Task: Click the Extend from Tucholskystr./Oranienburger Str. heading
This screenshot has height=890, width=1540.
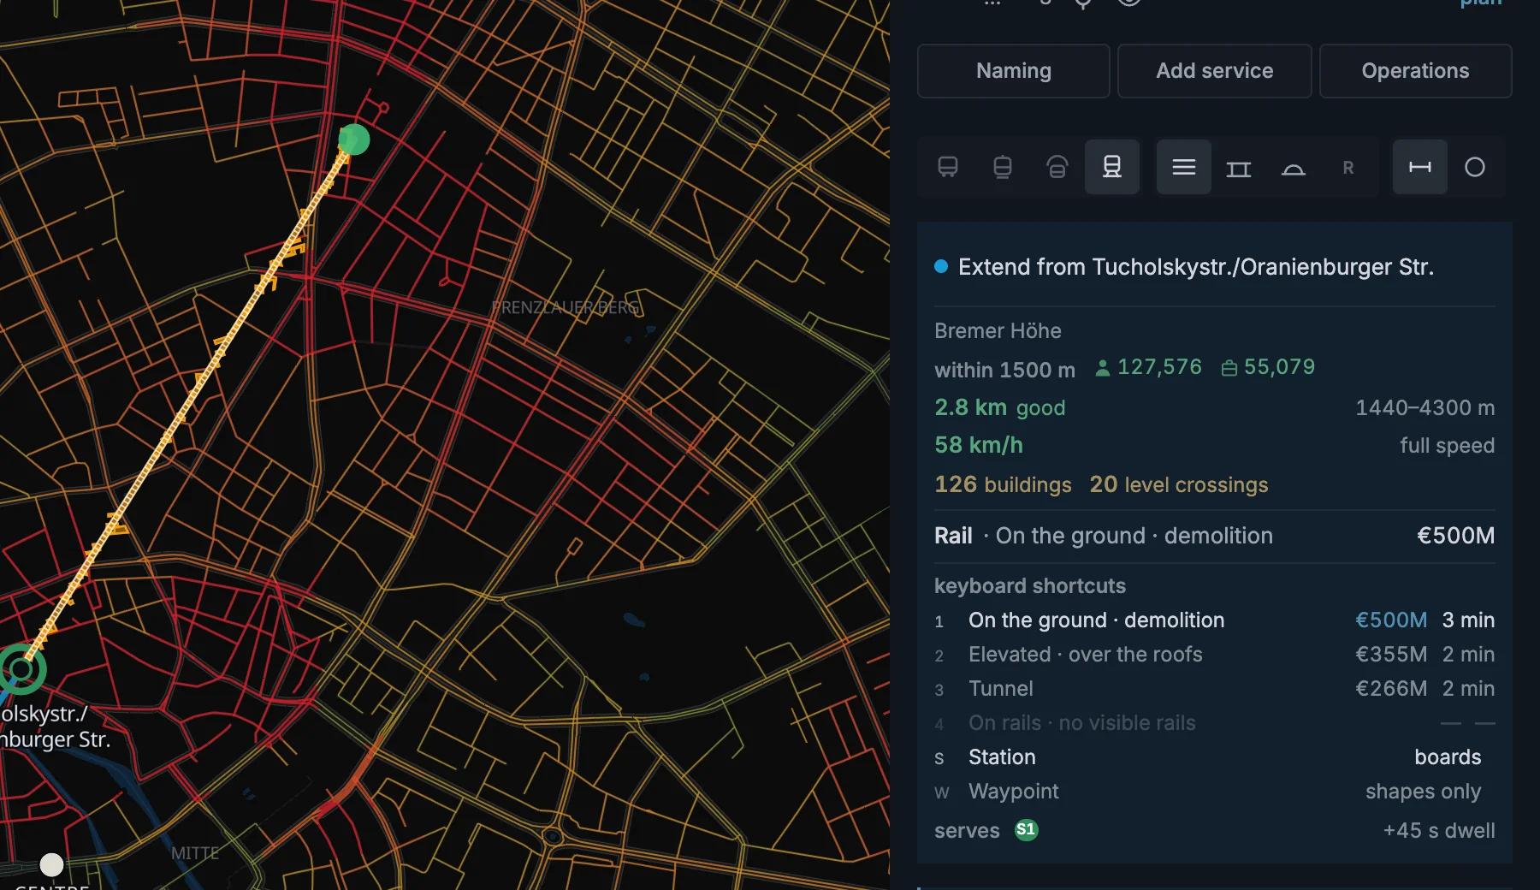Action: [x=1195, y=267]
